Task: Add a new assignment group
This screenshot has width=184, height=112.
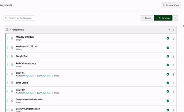Action: [x=147, y=18]
